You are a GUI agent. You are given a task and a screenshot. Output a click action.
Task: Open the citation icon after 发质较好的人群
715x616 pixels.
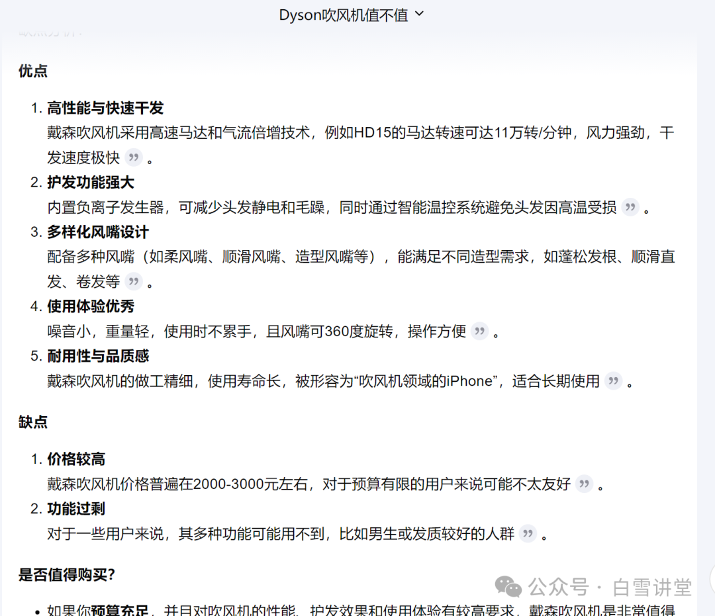[x=528, y=533]
